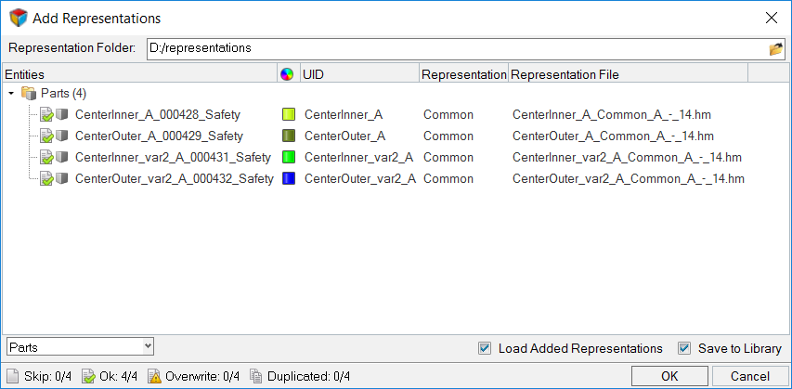Click the Parts folder icon in tree
792x389 pixels.
tap(29, 94)
